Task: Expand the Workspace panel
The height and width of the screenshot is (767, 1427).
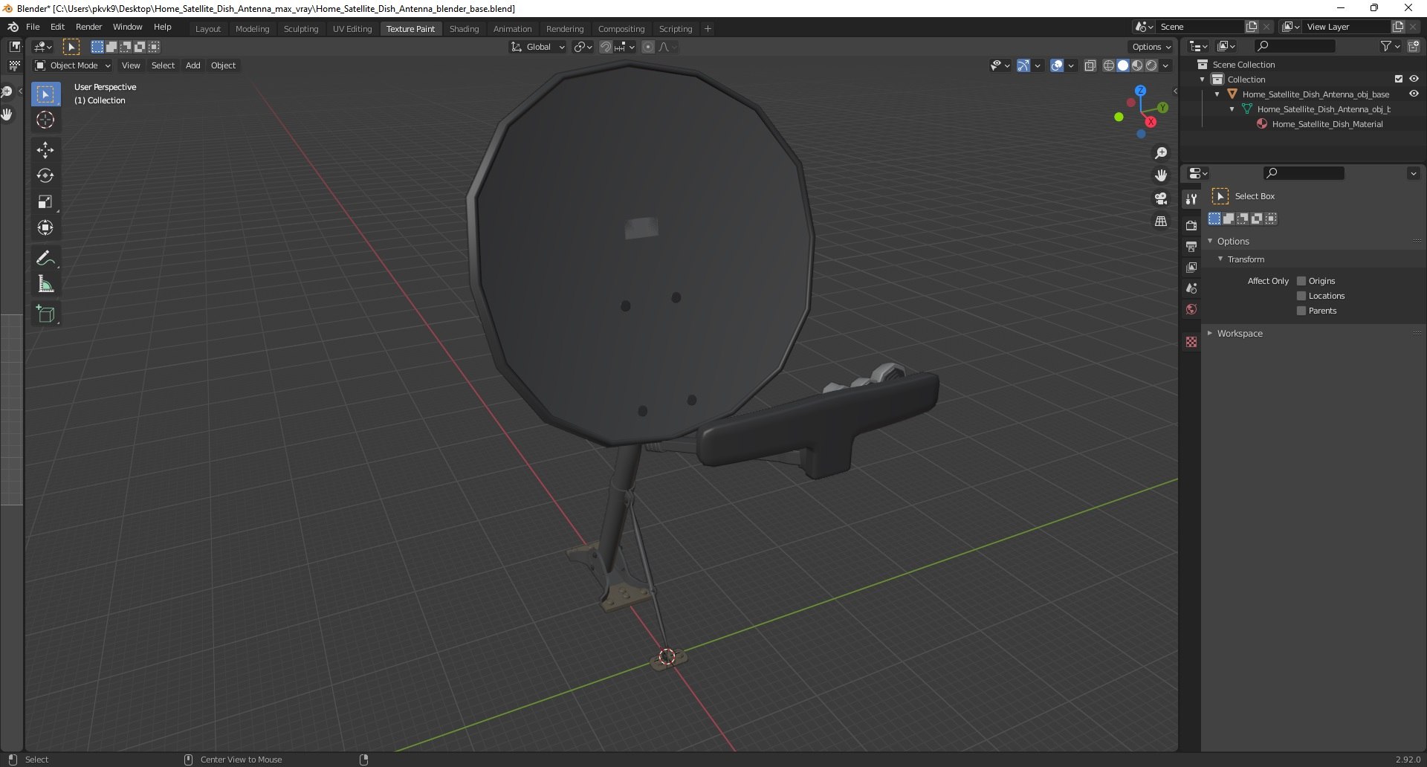Action: pos(1239,334)
